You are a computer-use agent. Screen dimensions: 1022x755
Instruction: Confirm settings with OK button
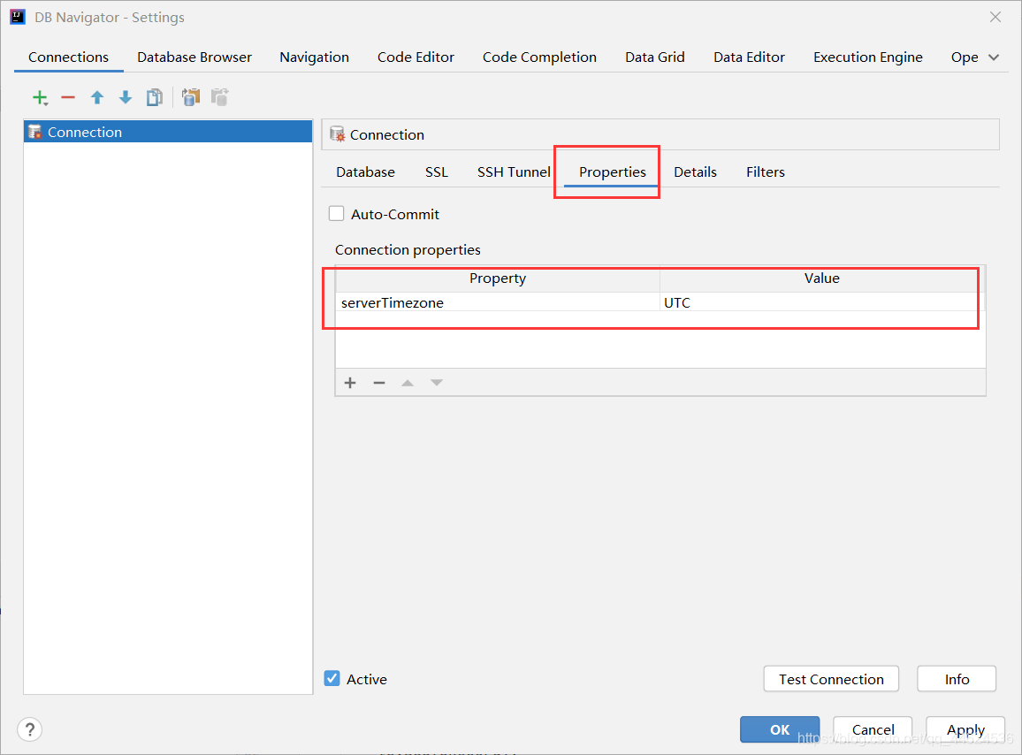click(780, 729)
